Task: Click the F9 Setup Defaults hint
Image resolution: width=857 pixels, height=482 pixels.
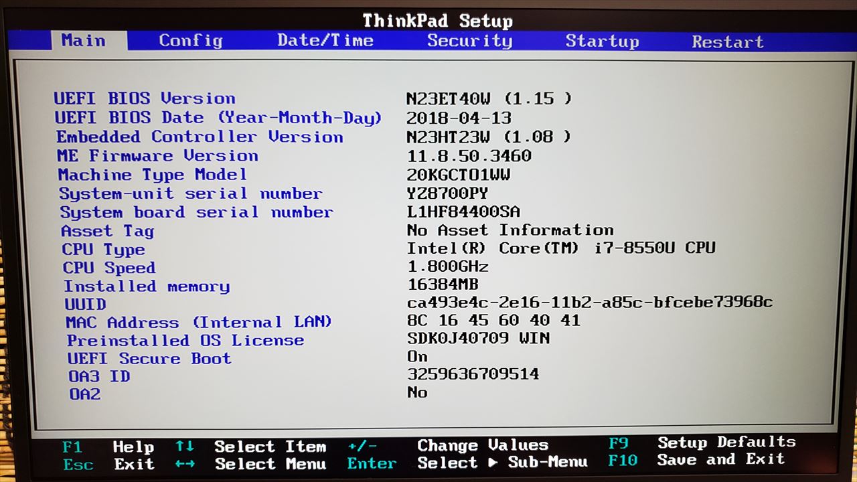Action: (702, 443)
